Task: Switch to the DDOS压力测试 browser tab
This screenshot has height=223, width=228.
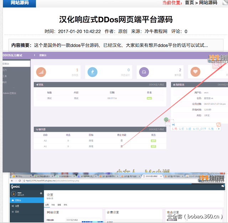Action: (x=152, y=176)
